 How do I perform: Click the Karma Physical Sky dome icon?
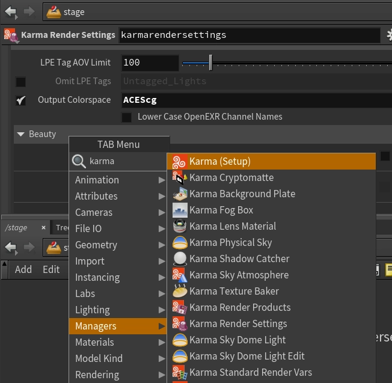tap(180, 242)
